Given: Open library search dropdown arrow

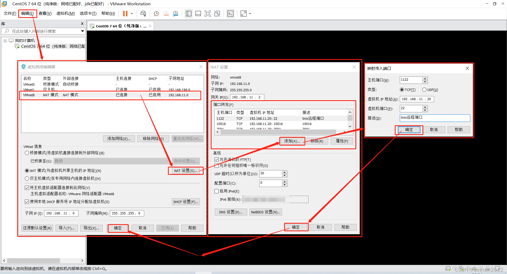Looking at the screenshot, I should (x=82, y=31).
